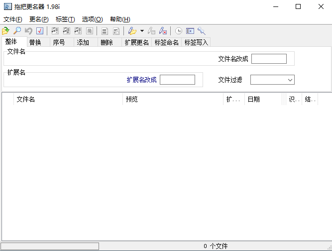The width and height of the screenshot is (332, 251).
Task: Click the greyed pencil with page icon
Action: point(151,31)
